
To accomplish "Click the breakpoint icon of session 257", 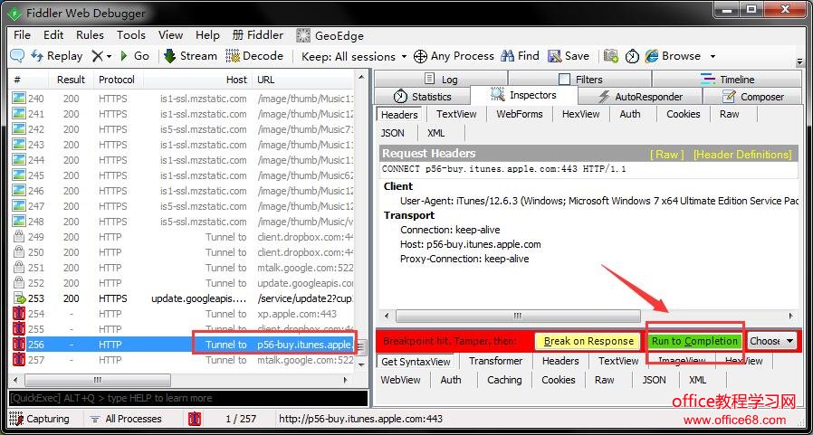I will coord(19,359).
